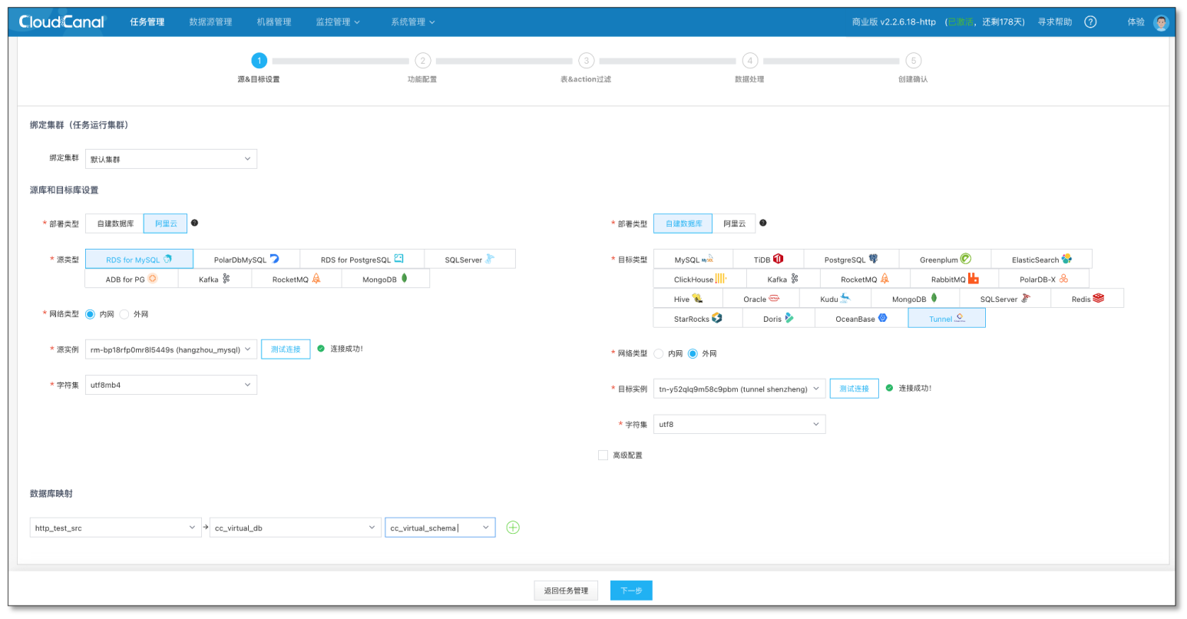Go to 任务管理 tab
The width and height of the screenshot is (1187, 619).
click(x=147, y=22)
